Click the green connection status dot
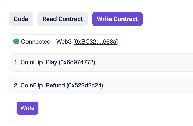This screenshot has height=126, width=193. click(x=17, y=41)
